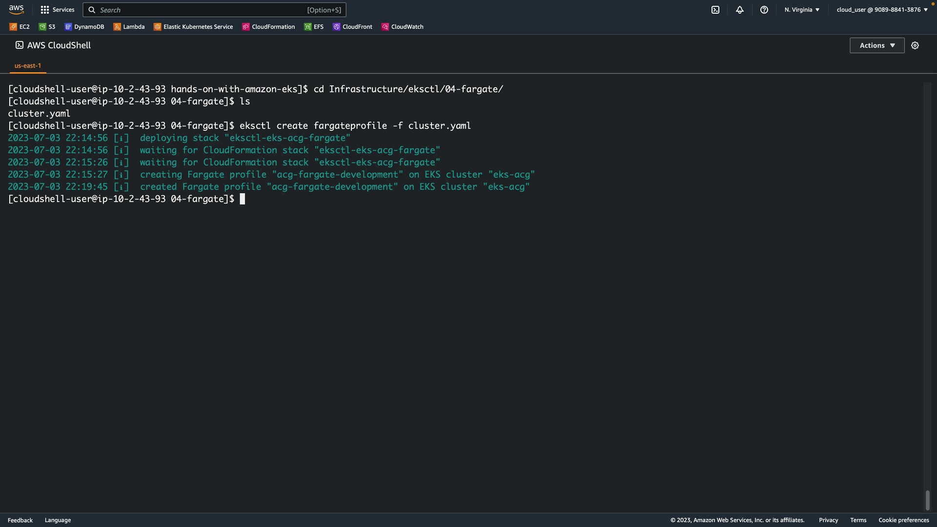
Task: Launch CloudShell from top navigation icon
Action: pos(715,10)
